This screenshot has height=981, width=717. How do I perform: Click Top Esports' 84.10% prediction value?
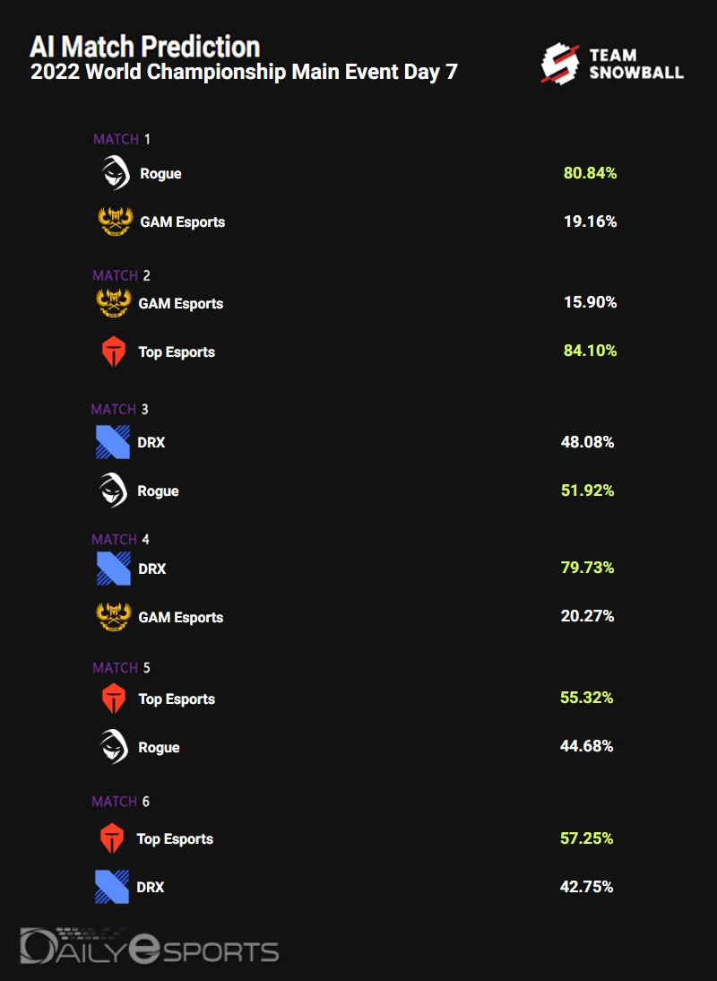click(590, 351)
